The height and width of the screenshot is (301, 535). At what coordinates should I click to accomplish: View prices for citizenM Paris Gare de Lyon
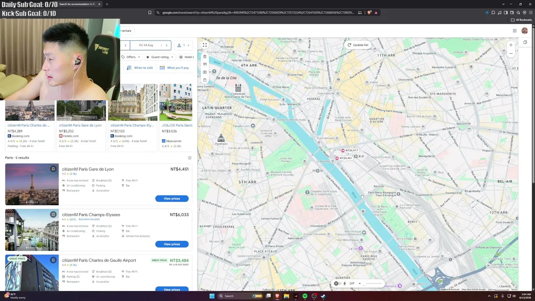172,199
